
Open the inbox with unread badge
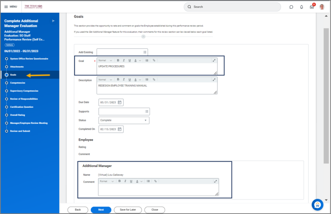(312, 7)
